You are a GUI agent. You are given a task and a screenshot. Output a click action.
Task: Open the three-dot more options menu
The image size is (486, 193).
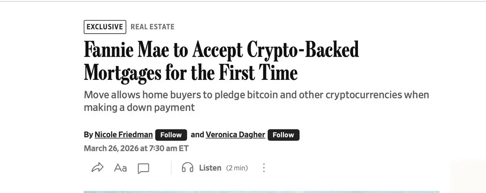pos(264,168)
